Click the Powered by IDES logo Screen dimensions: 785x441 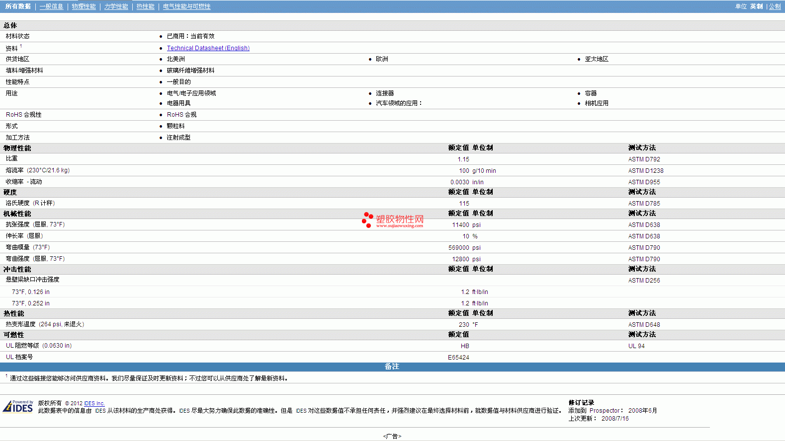click(x=18, y=406)
